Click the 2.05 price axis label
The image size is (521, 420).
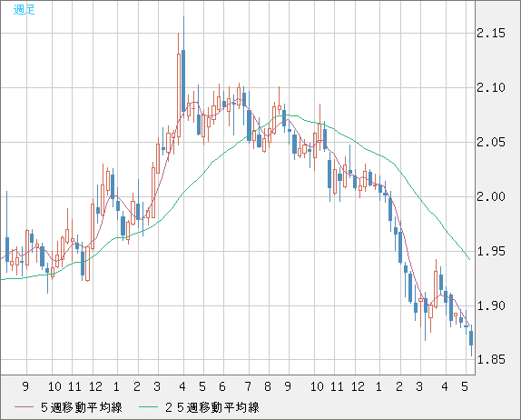pyautogui.click(x=491, y=143)
